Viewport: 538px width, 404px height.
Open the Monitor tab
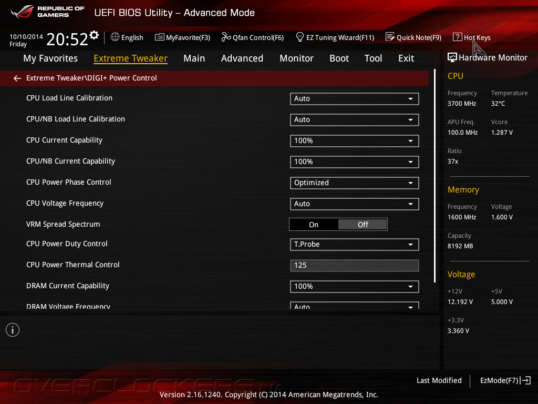coord(296,58)
